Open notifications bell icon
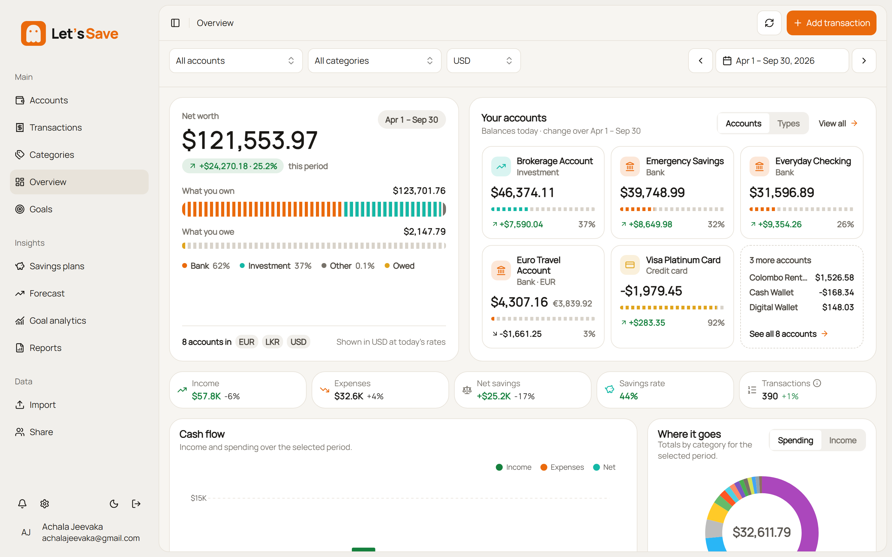892x557 pixels. [x=22, y=503]
